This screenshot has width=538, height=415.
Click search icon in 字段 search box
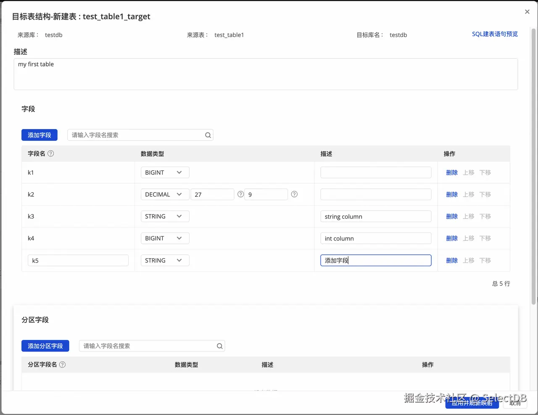pyautogui.click(x=208, y=135)
